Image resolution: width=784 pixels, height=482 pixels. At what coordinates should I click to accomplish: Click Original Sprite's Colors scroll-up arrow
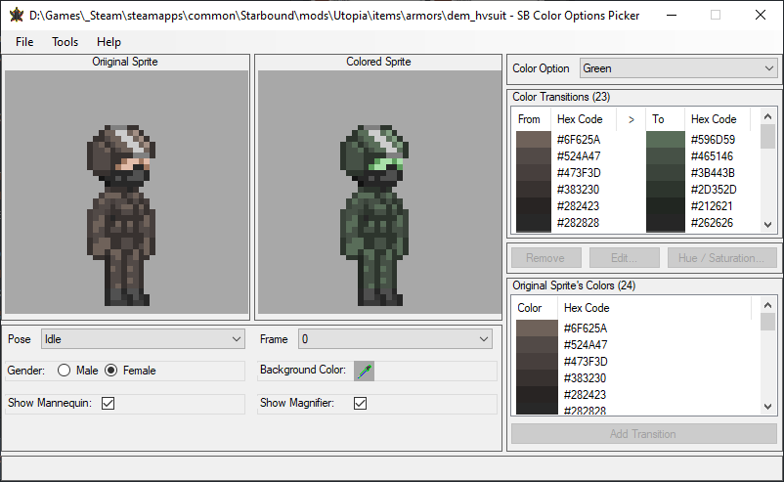768,305
